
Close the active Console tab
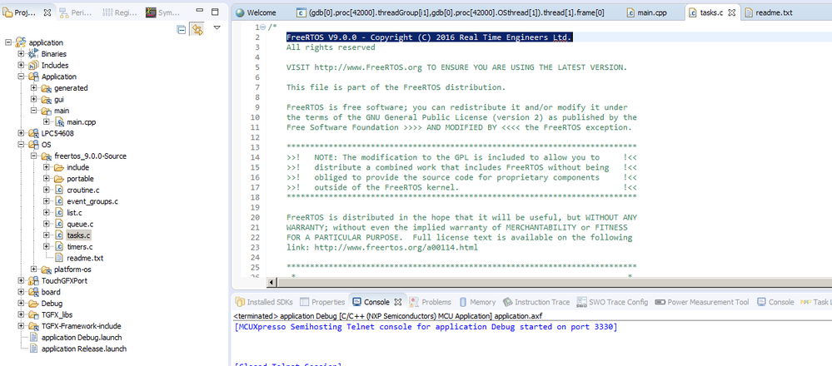(x=398, y=302)
